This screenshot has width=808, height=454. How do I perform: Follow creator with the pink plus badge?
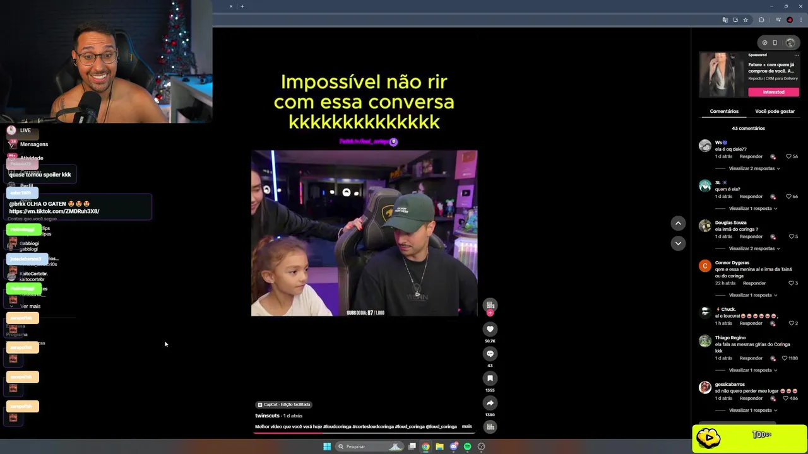tap(490, 313)
